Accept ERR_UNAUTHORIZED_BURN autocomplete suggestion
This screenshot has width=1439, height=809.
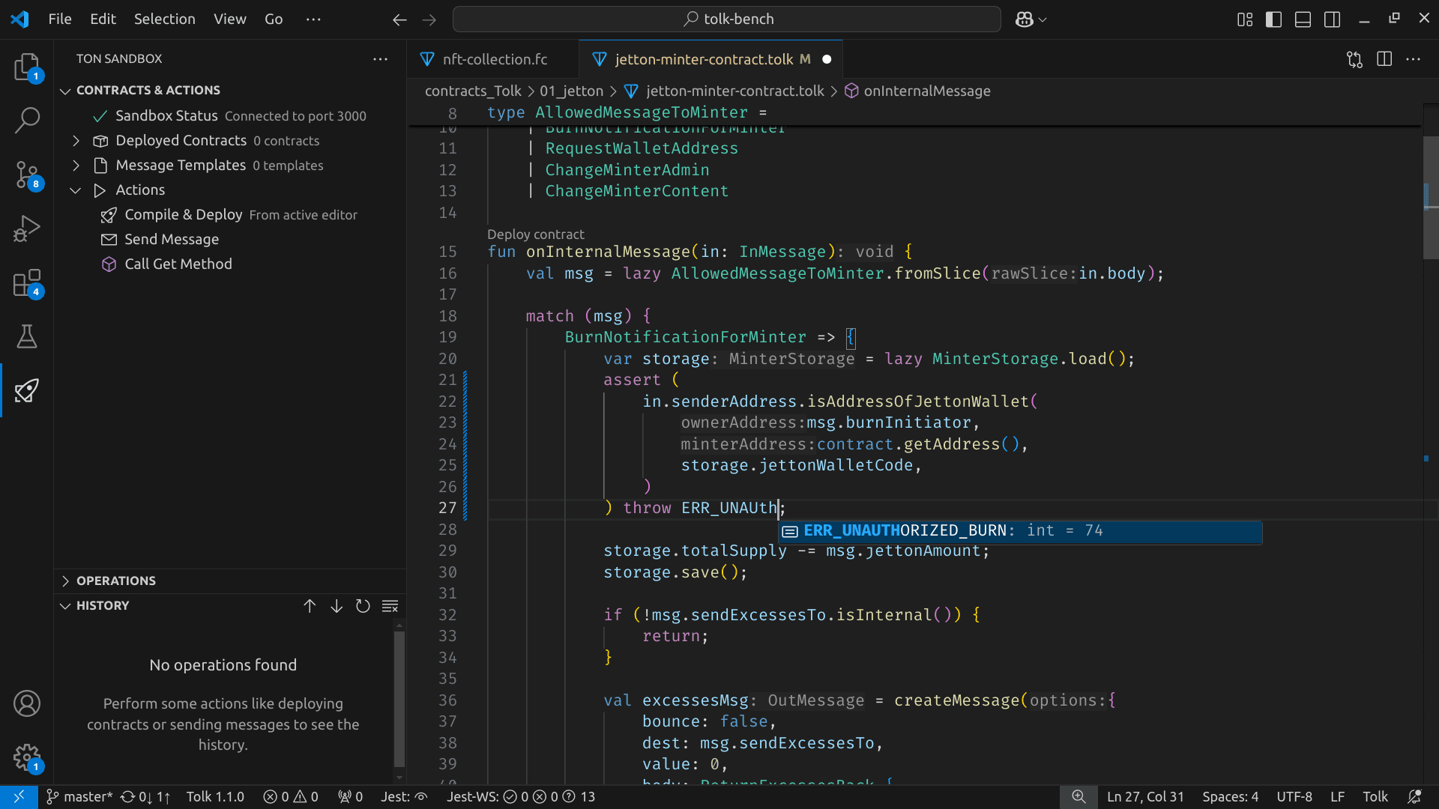1020,531
